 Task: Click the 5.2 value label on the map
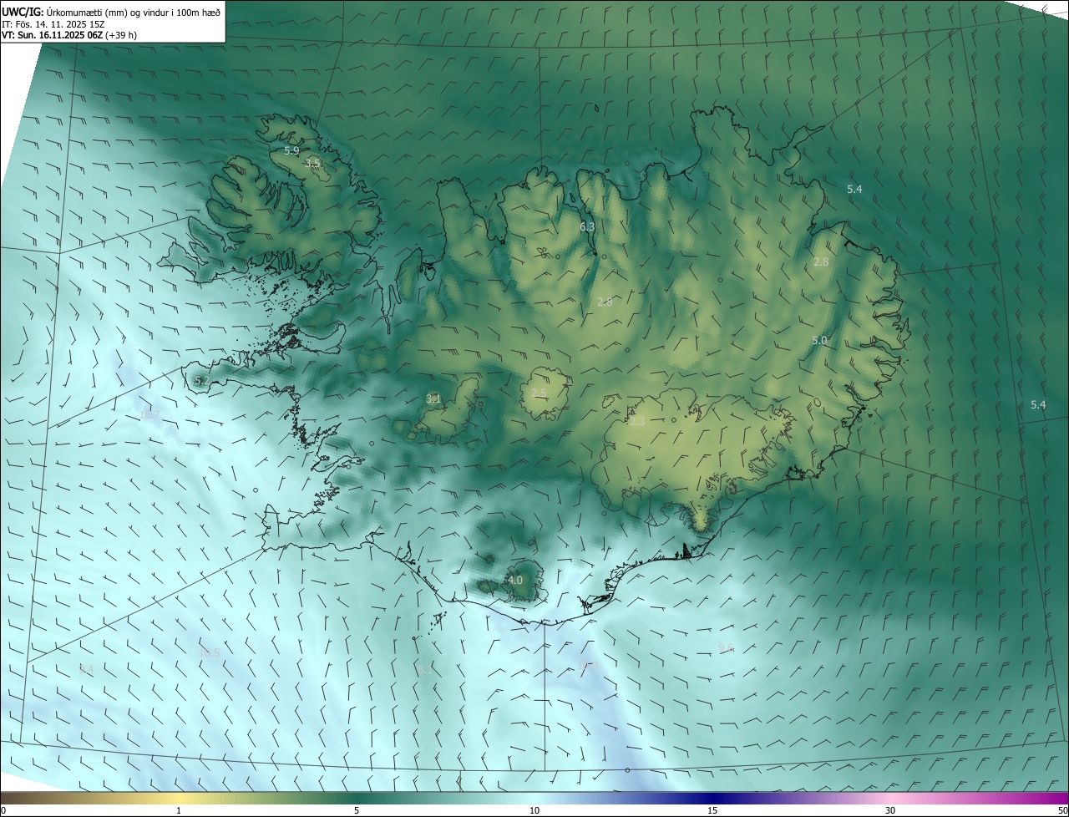201,380
